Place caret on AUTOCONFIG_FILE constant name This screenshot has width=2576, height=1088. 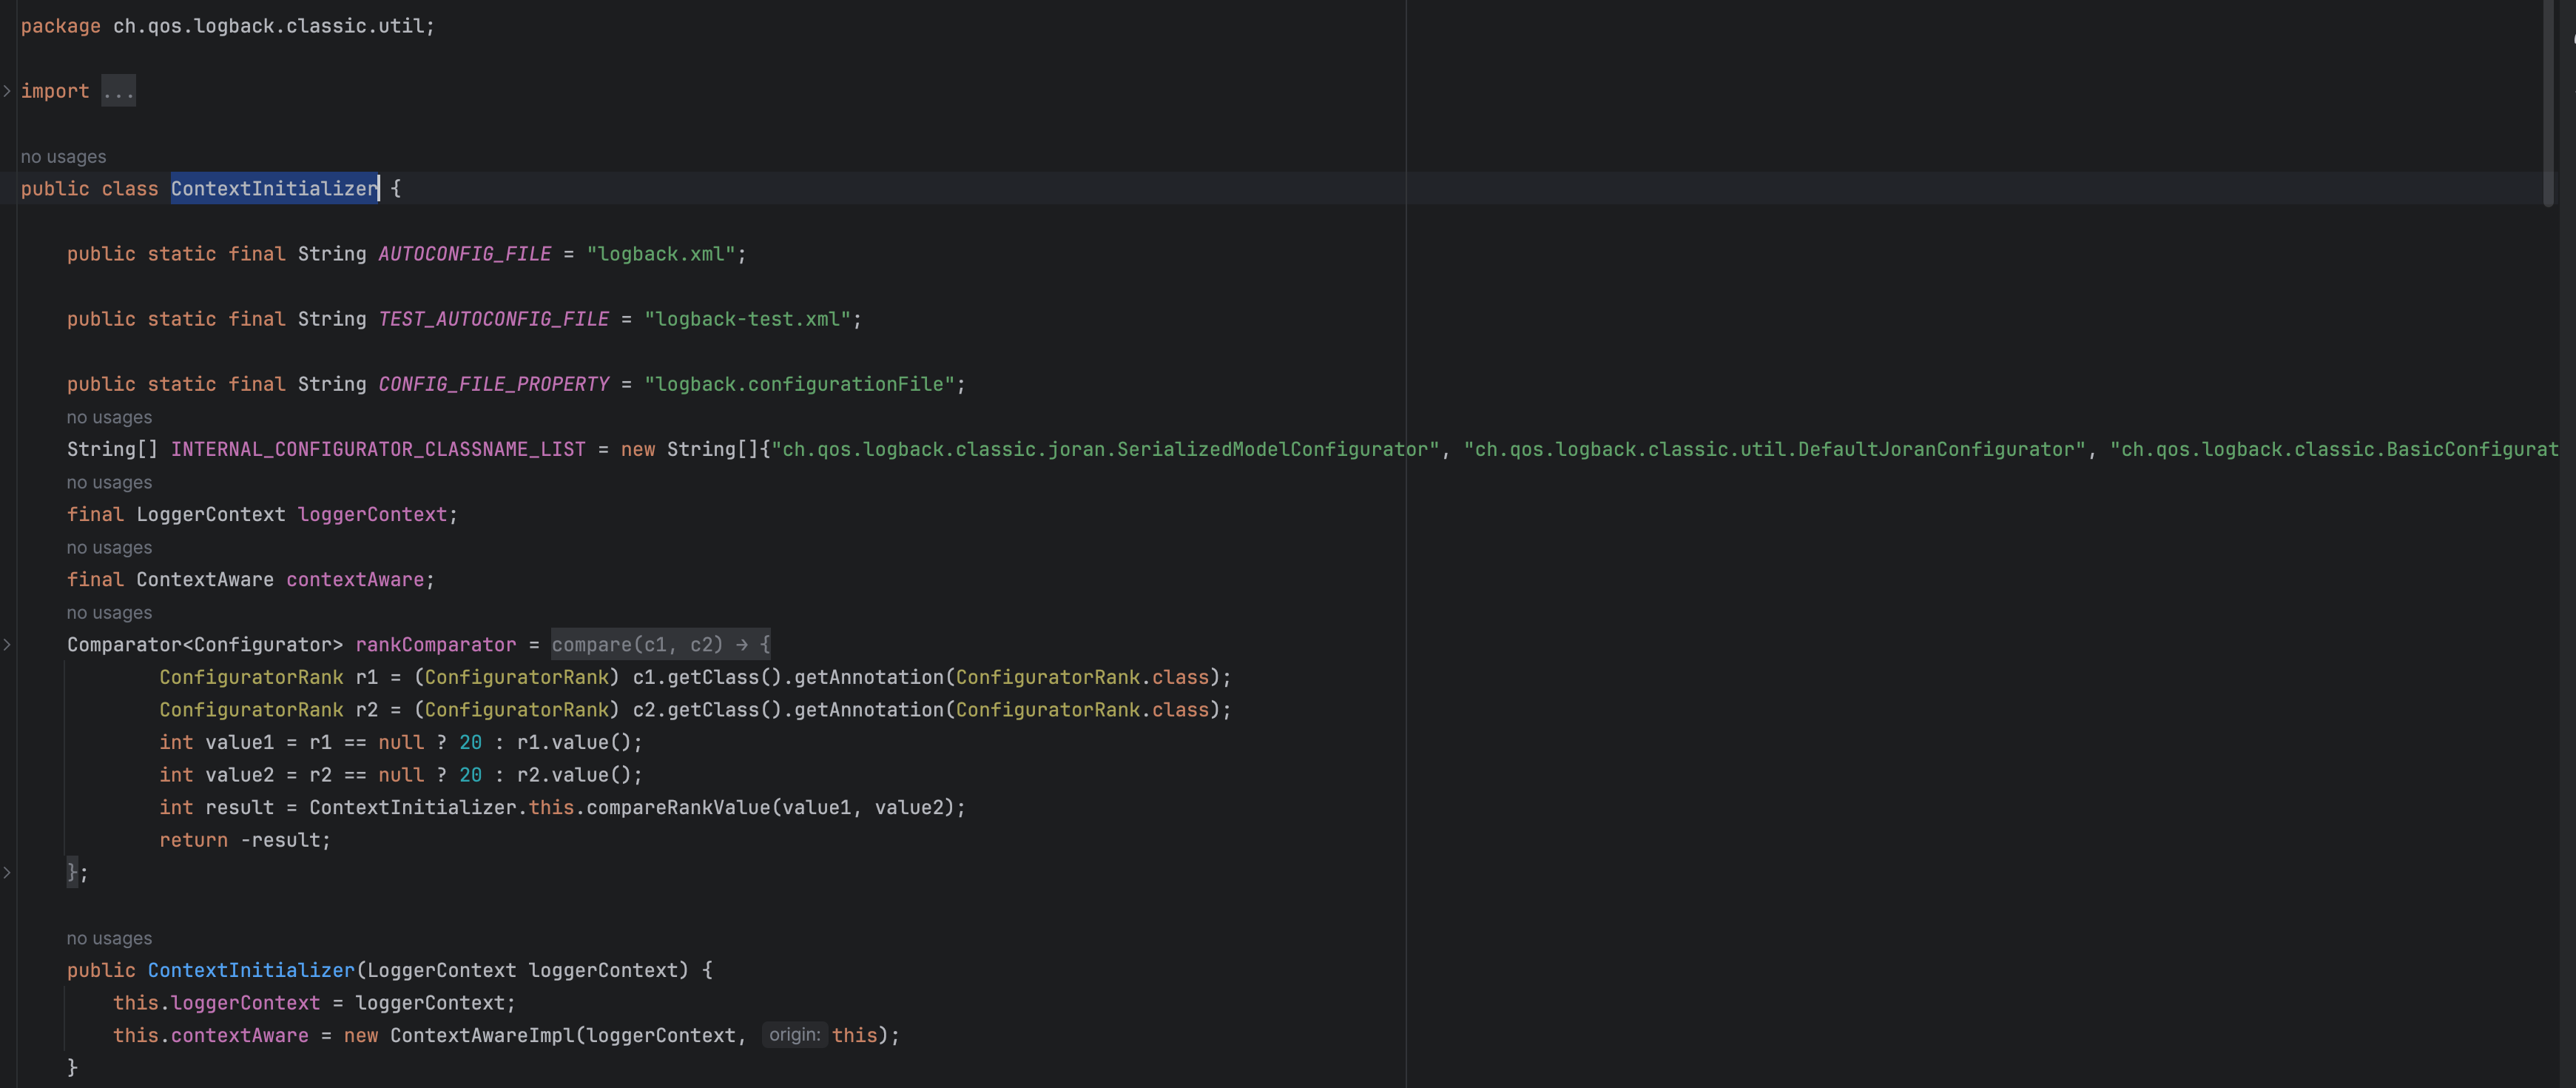464,254
